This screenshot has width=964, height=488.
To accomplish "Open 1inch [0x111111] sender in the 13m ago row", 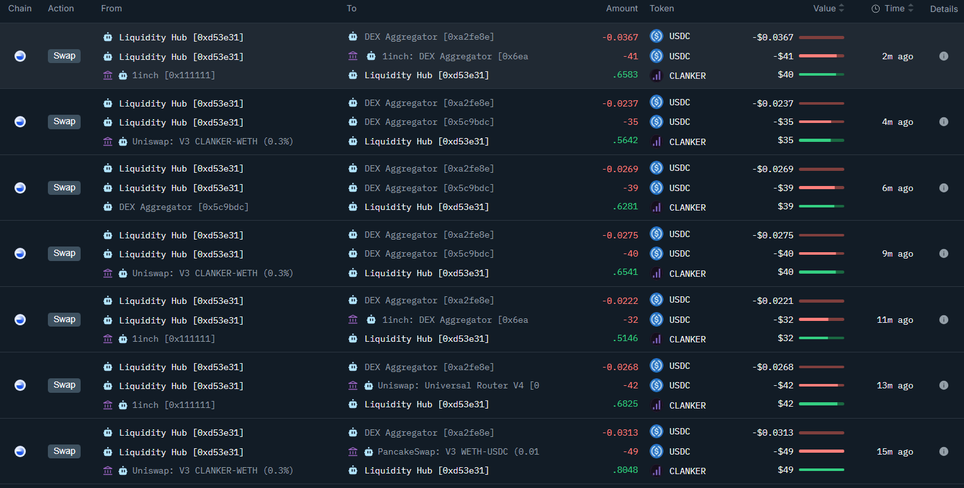I will (173, 405).
